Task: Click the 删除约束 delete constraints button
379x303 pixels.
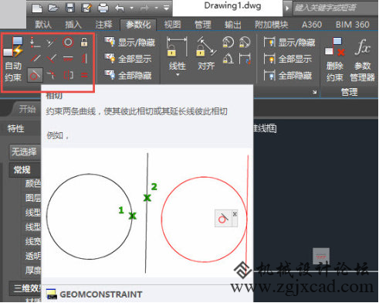Action: coord(334,60)
